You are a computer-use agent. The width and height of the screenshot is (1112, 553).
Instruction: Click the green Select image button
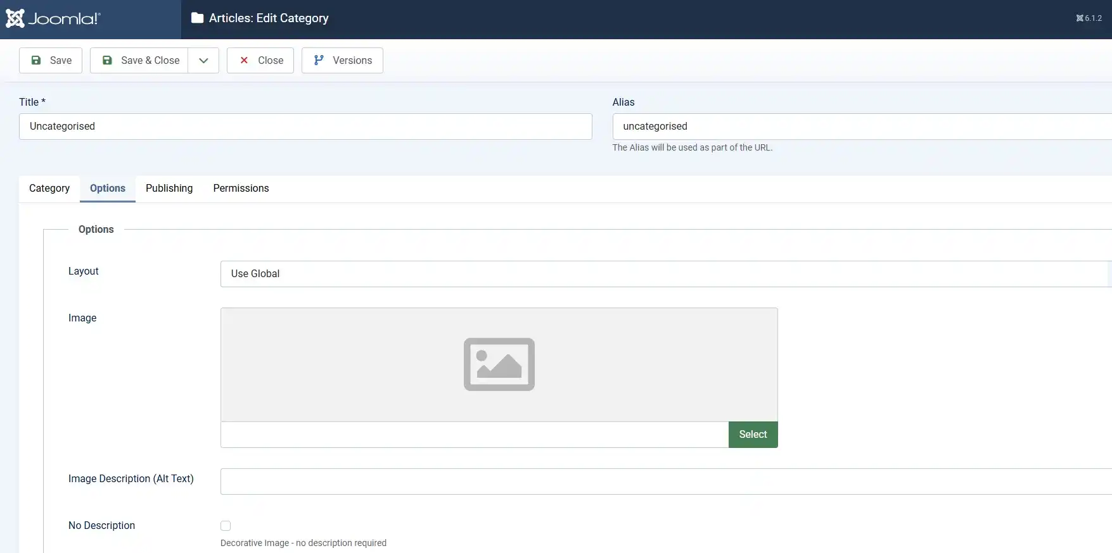[753, 435]
